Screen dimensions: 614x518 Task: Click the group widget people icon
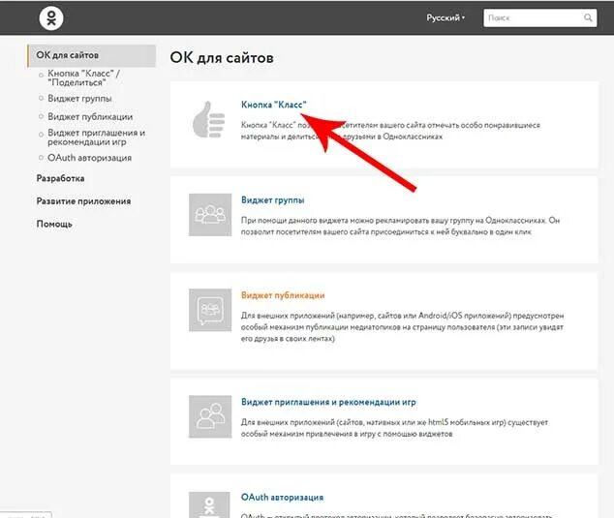(x=210, y=215)
